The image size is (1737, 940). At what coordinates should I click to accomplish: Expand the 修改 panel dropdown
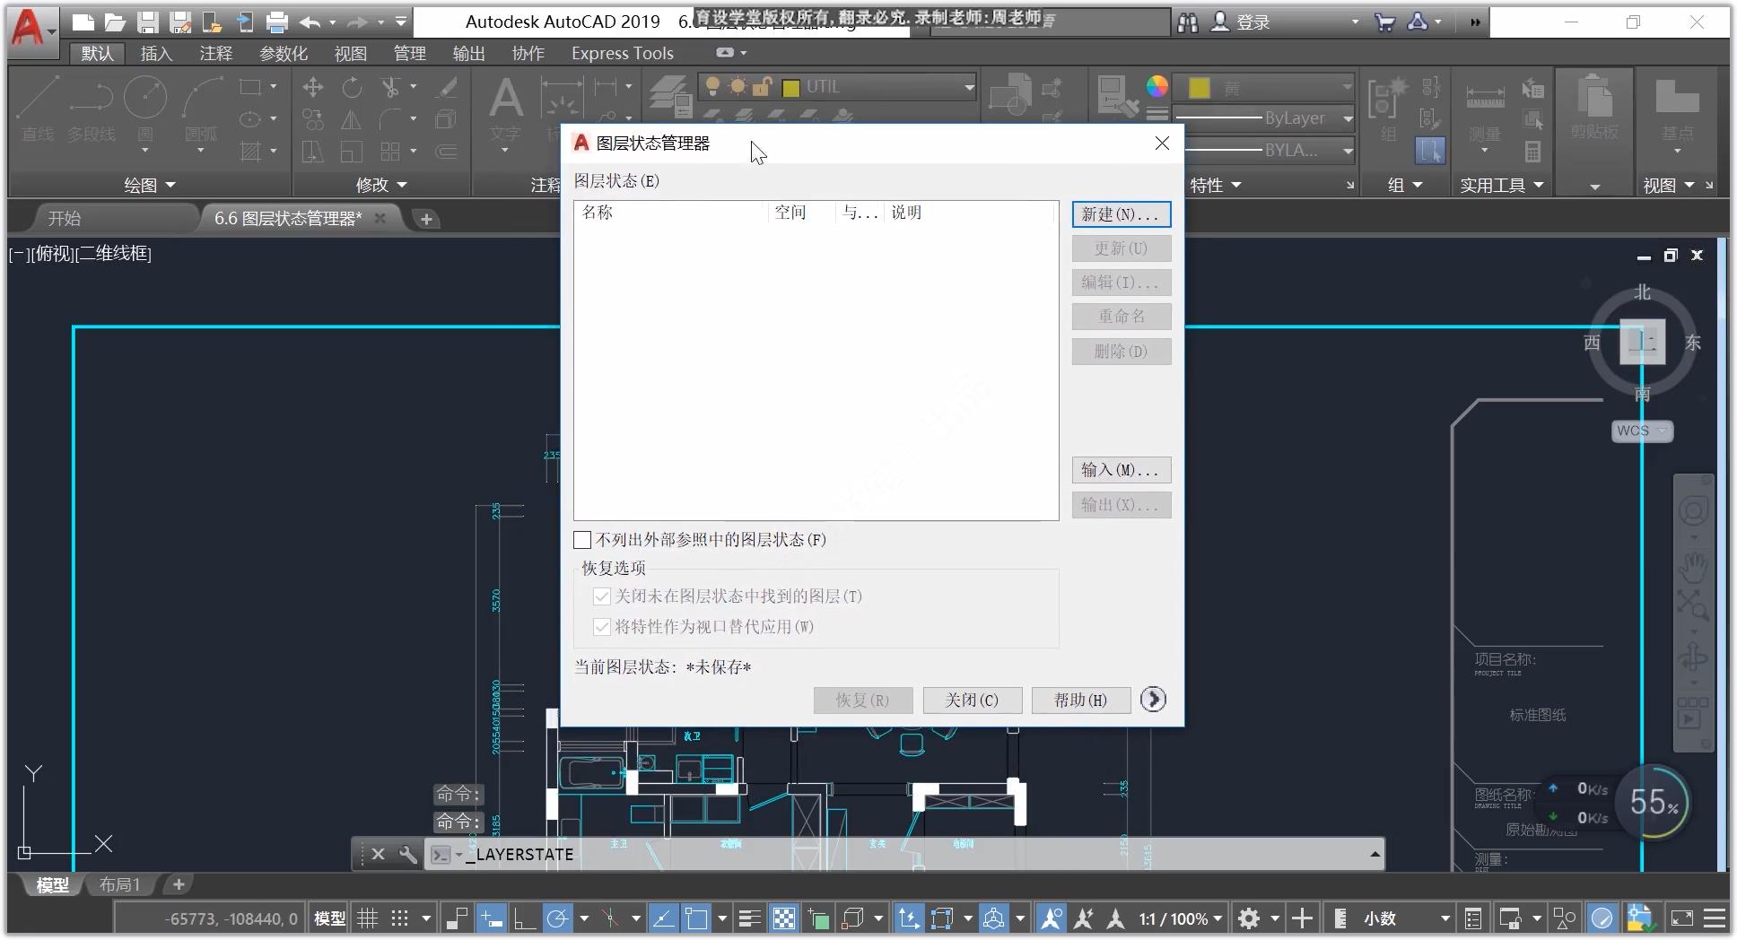point(382,185)
